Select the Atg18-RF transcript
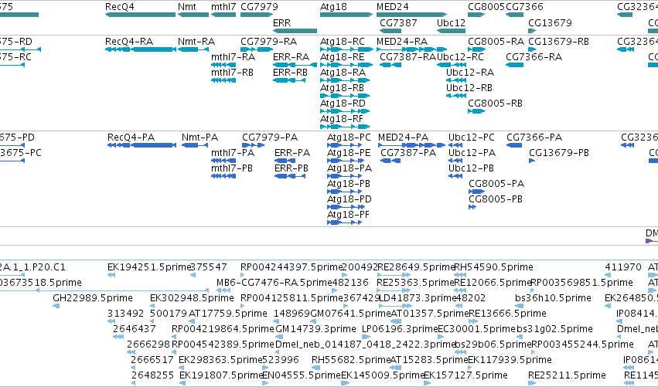The image size is (658, 387). (345, 127)
